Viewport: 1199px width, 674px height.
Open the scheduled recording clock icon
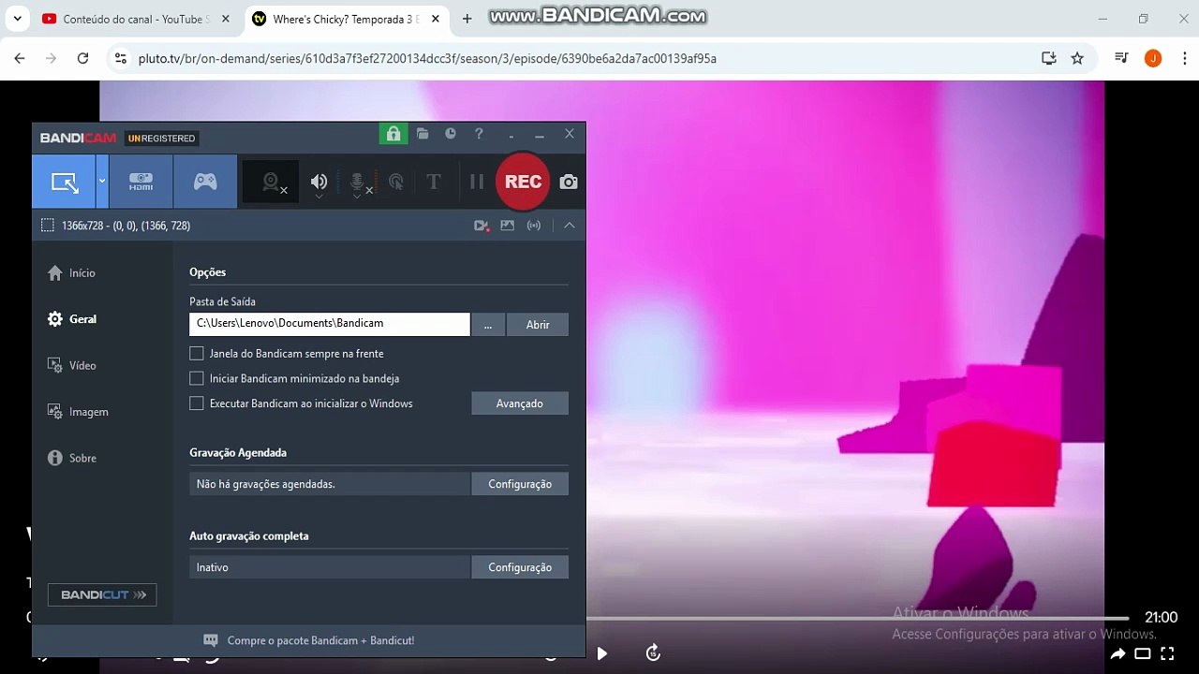pyautogui.click(x=451, y=134)
